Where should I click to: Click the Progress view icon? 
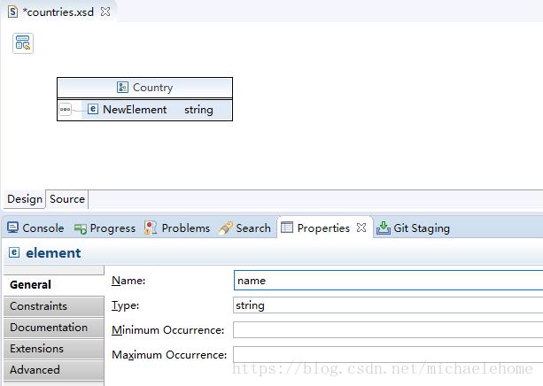tap(81, 228)
